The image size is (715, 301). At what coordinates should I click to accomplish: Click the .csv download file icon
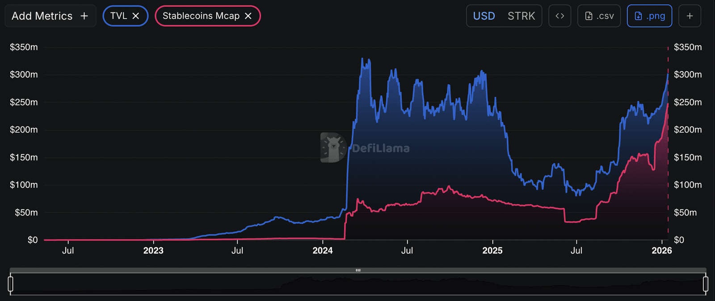(x=589, y=16)
